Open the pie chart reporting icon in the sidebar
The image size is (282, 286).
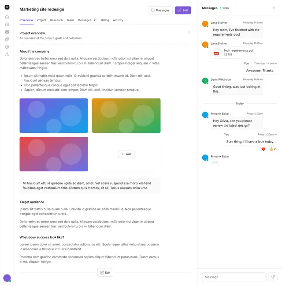pyautogui.click(x=7, y=47)
